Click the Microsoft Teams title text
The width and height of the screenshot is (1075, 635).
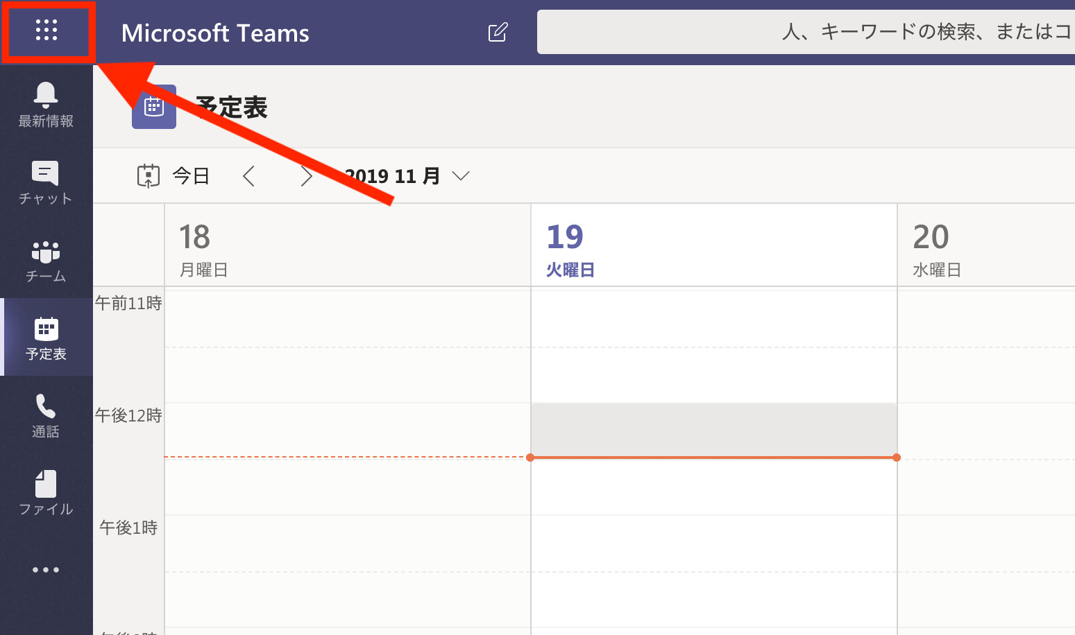tap(215, 33)
